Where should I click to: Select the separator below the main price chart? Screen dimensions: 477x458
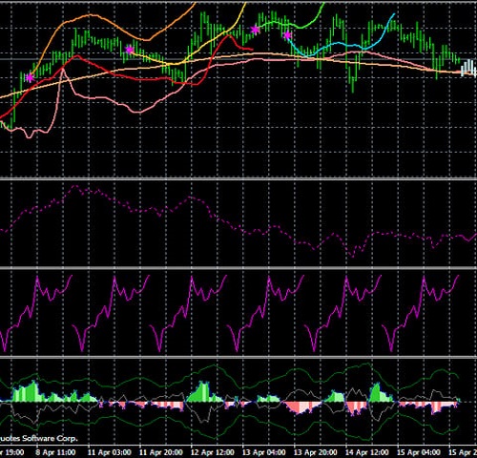tap(238, 178)
